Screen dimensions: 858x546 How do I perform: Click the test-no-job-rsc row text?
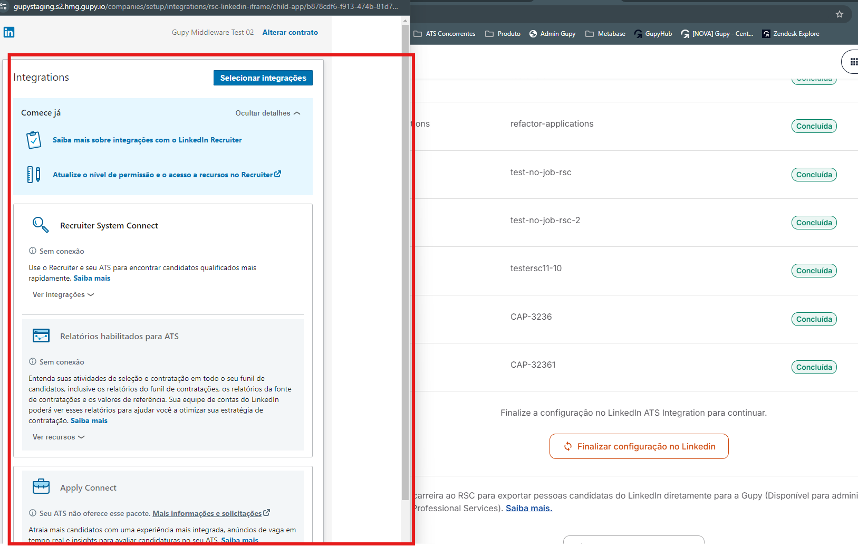point(541,172)
